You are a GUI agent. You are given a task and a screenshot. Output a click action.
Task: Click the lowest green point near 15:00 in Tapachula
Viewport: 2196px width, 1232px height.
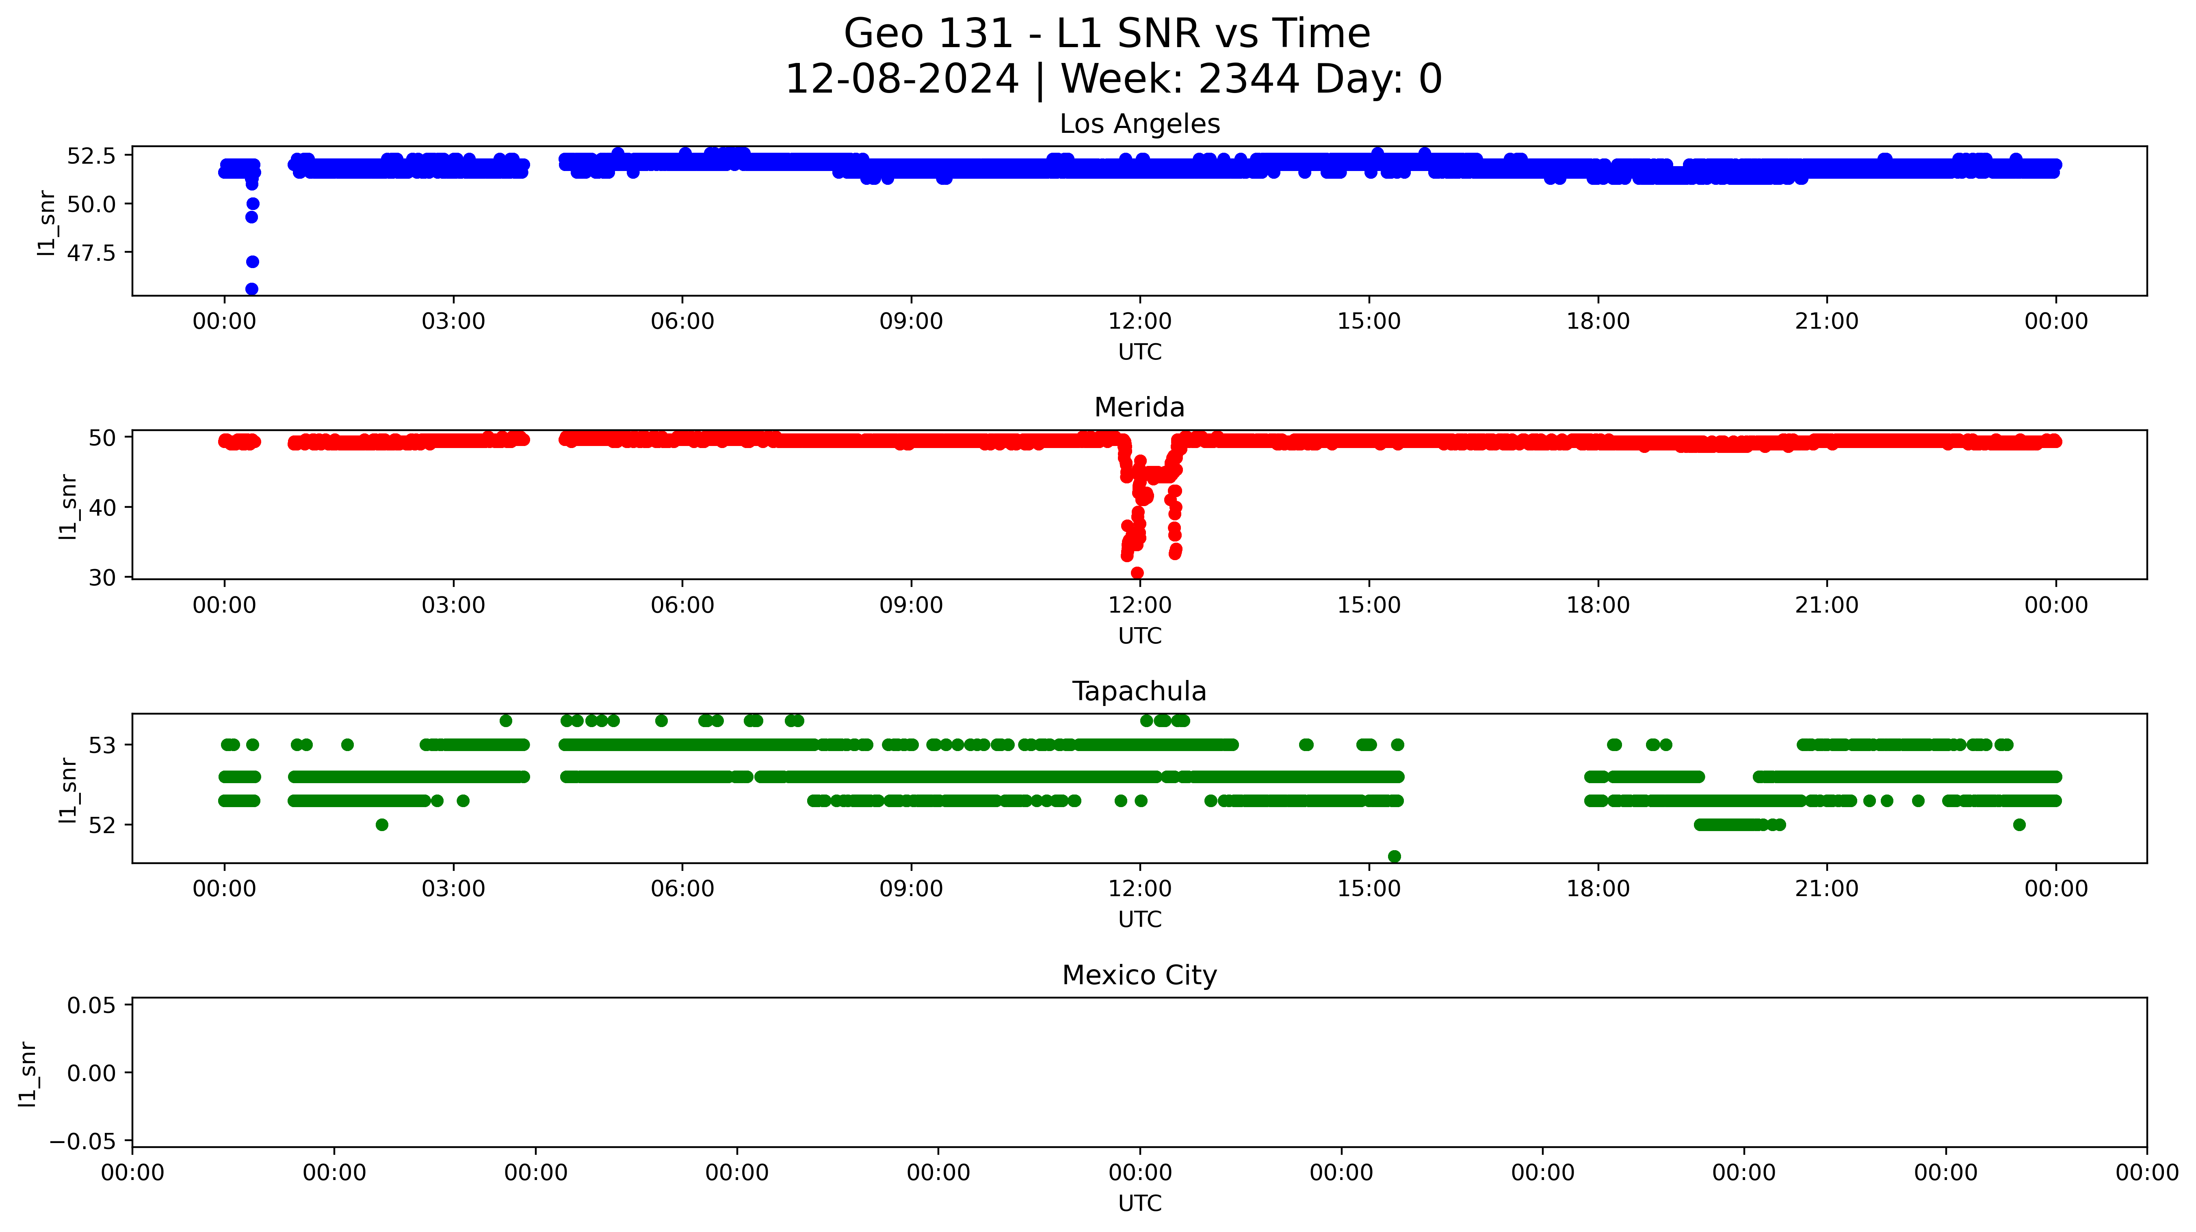coord(1394,856)
